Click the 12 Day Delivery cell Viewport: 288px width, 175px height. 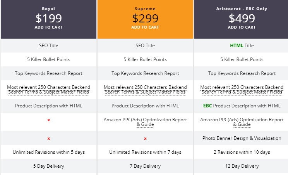click(242, 166)
